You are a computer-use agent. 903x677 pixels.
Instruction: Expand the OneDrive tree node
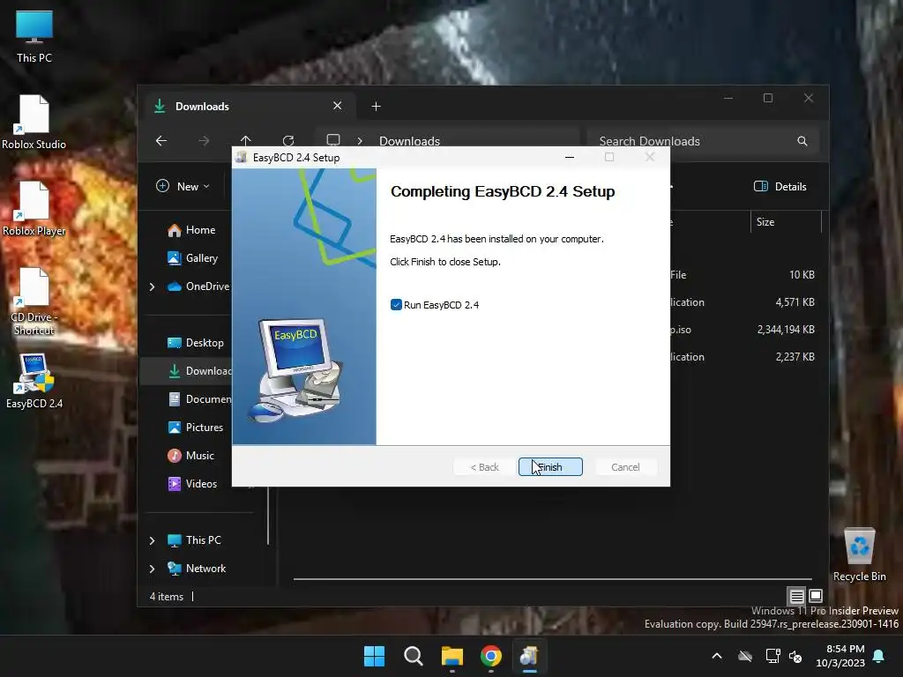click(152, 286)
